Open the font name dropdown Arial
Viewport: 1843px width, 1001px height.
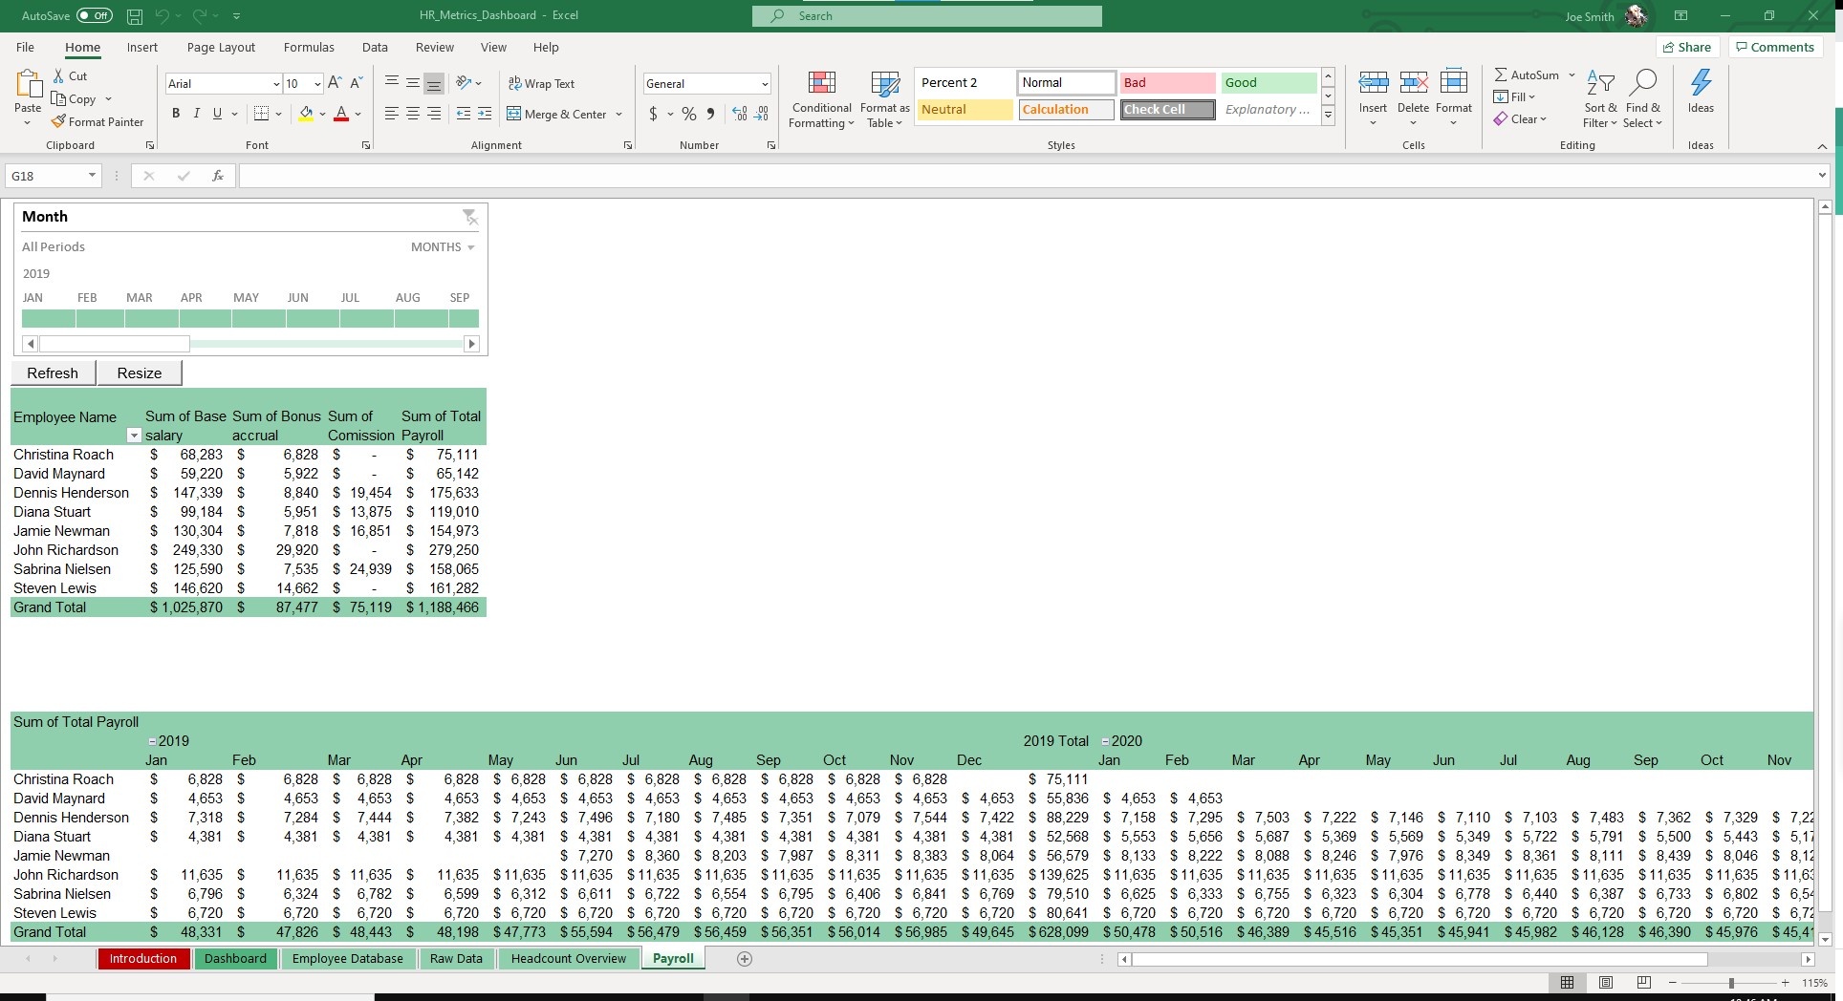tap(276, 84)
